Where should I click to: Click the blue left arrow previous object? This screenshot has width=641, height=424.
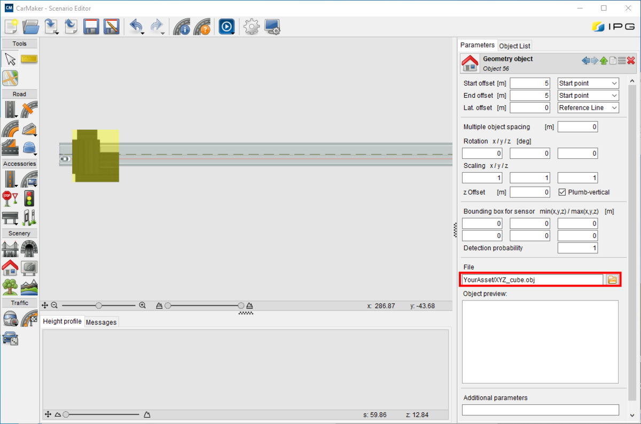point(586,60)
